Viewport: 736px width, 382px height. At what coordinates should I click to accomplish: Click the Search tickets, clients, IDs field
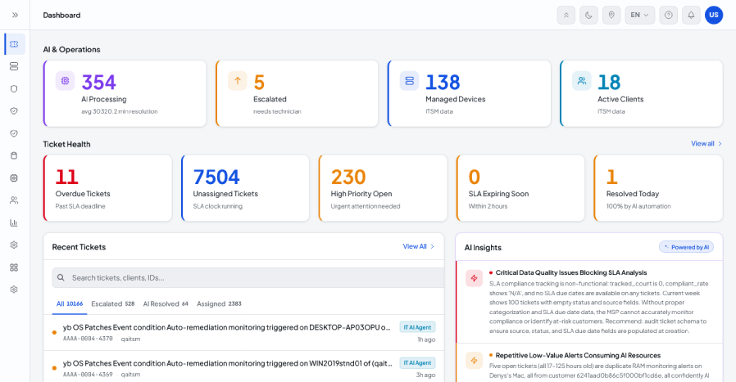[x=248, y=278]
